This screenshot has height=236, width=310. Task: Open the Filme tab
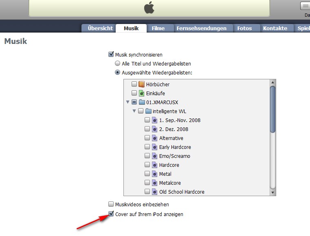click(160, 28)
